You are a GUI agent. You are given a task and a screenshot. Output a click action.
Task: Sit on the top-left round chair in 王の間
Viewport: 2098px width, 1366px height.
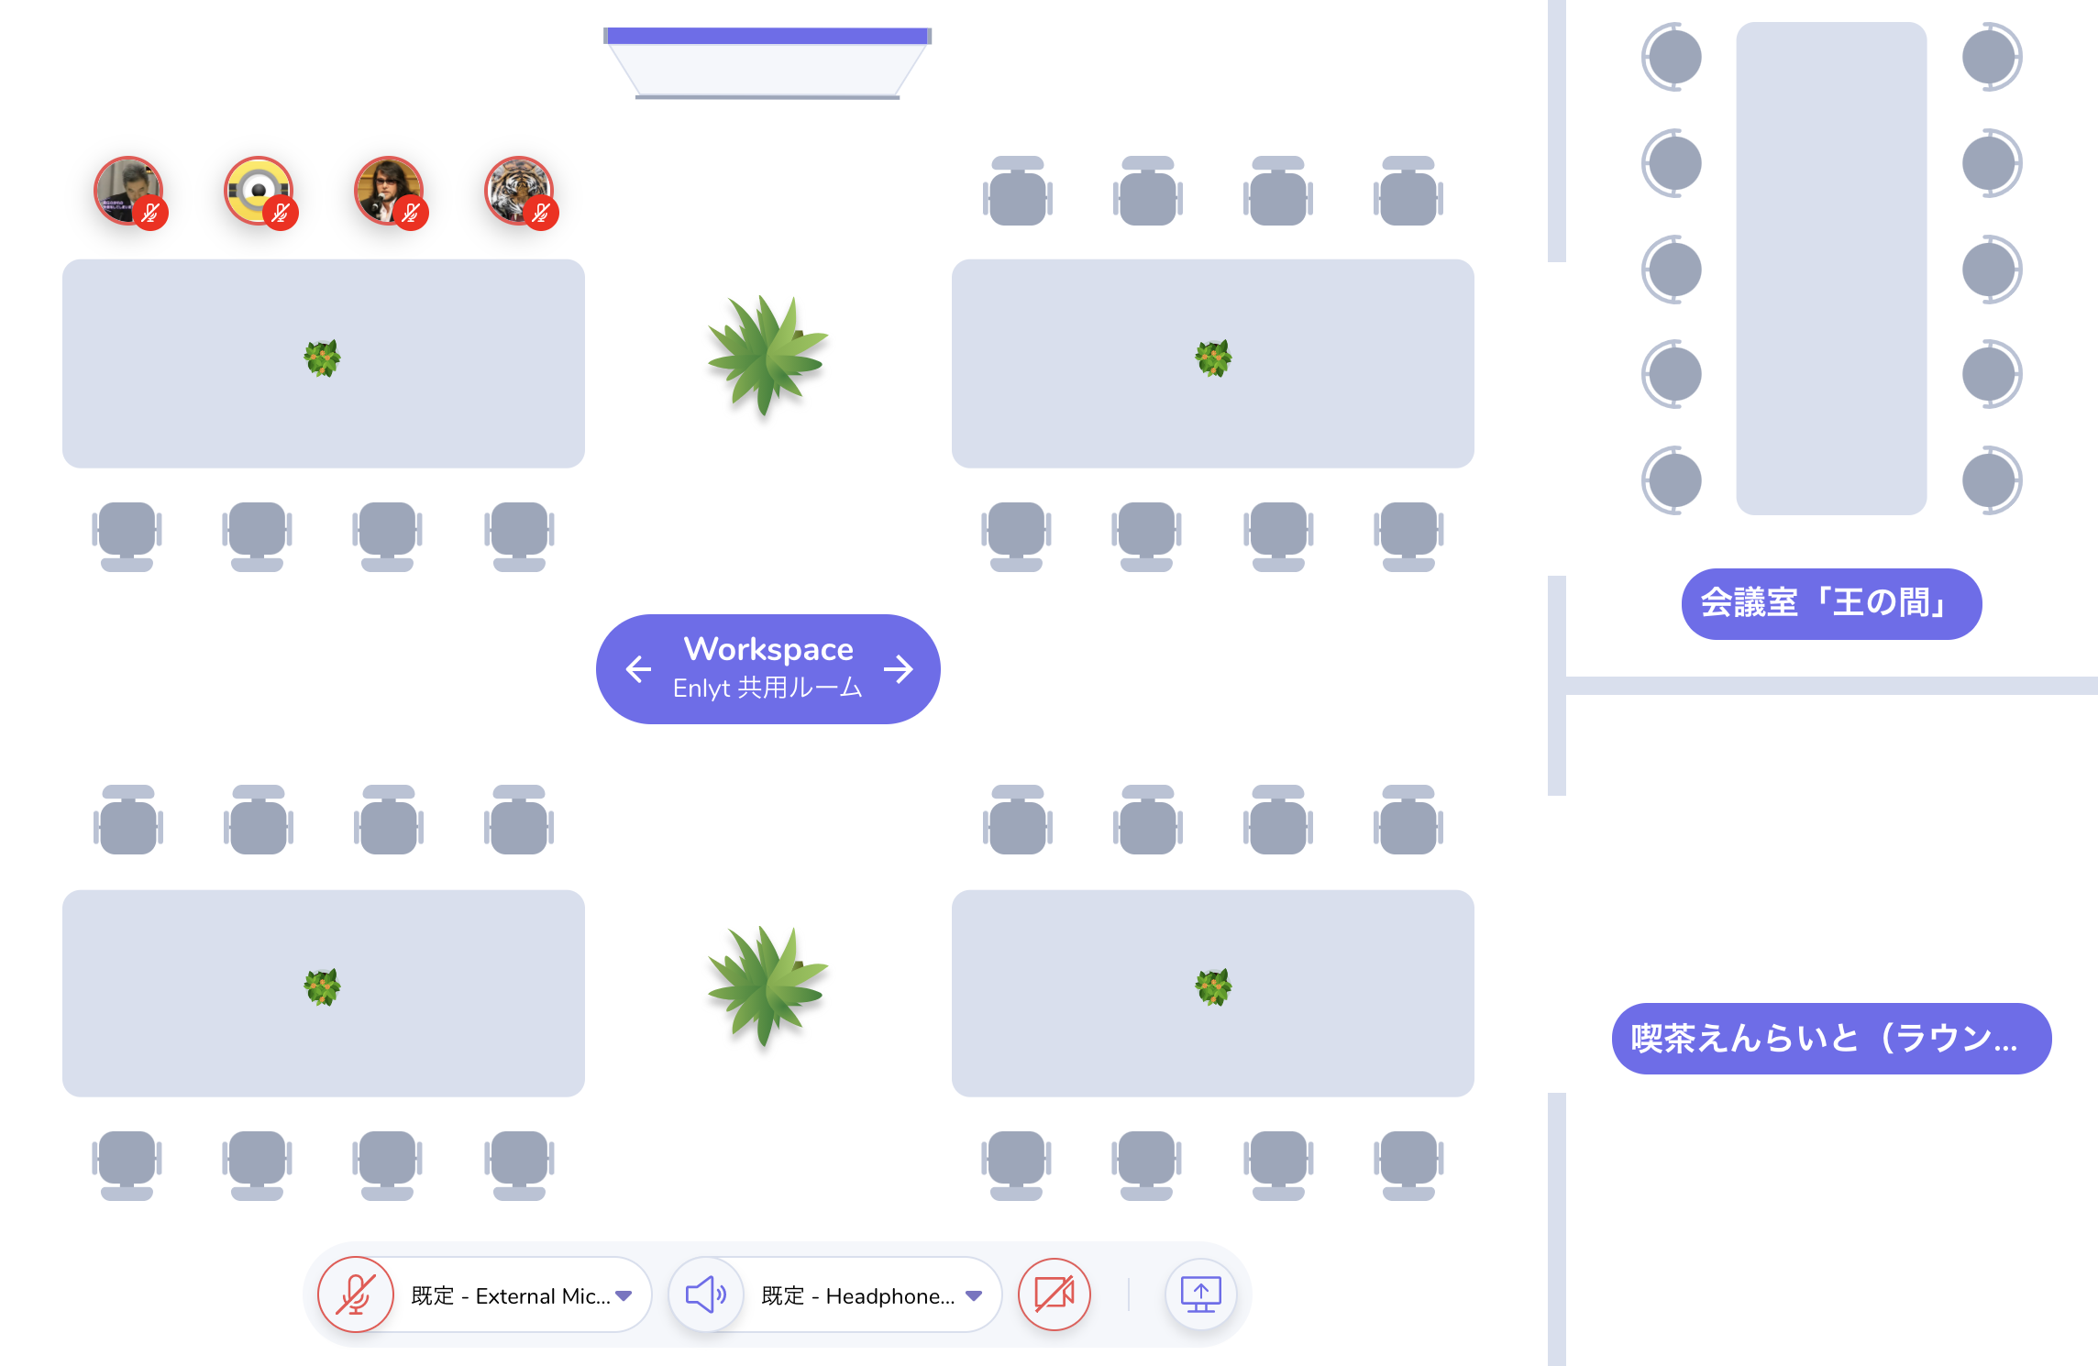tap(1673, 57)
